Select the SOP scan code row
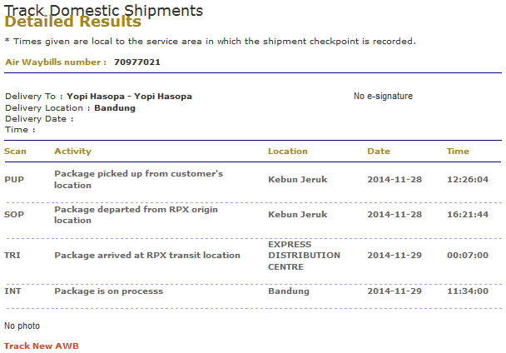Screen dimensions: 506x353 14,215
